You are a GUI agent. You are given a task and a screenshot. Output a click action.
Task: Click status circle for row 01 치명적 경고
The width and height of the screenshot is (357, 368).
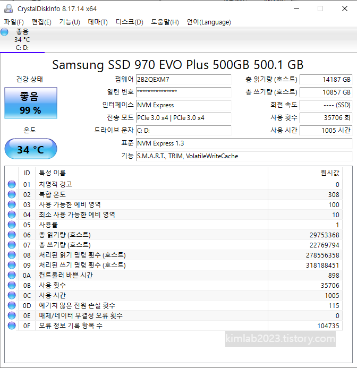tap(12, 184)
